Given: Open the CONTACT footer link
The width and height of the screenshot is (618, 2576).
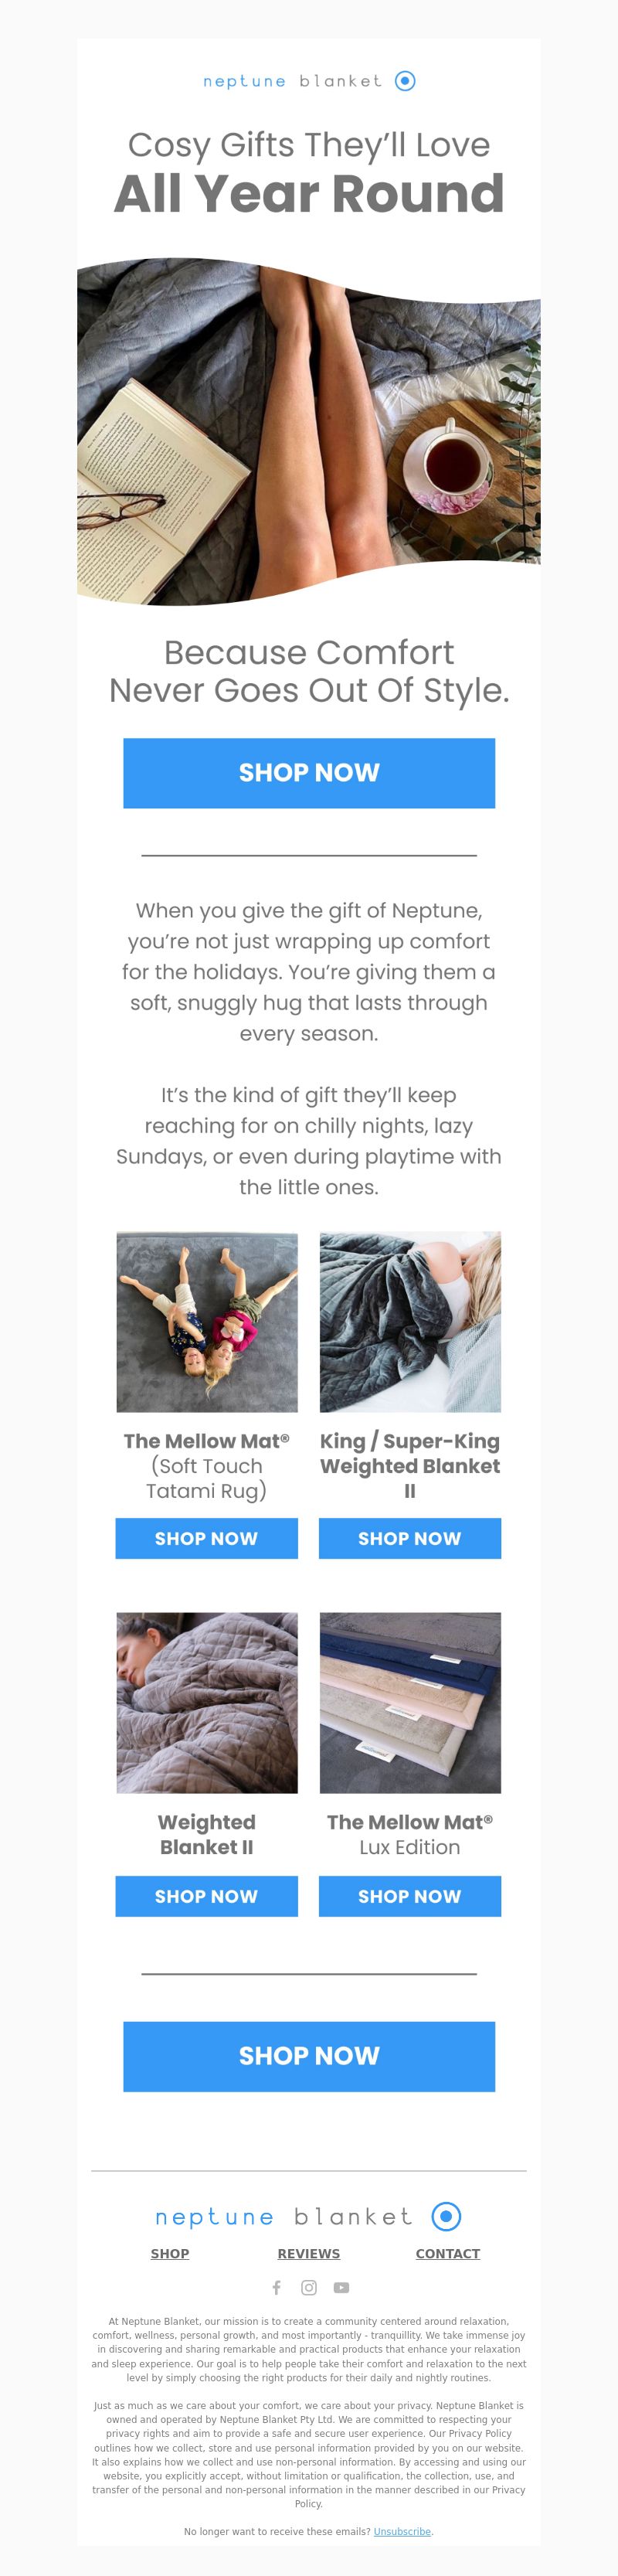Looking at the screenshot, I should coord(448,2253).
